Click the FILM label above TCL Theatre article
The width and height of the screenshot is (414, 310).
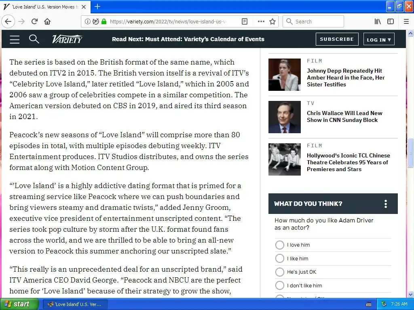click(x=315, y=146)
